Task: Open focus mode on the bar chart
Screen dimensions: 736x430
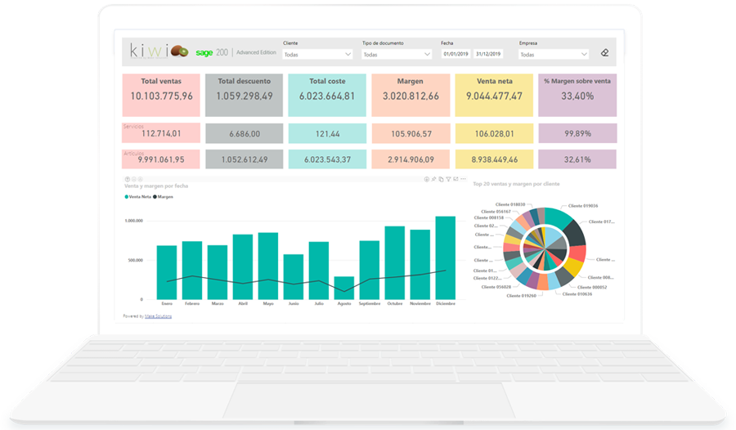Action: tap(454, 179)
